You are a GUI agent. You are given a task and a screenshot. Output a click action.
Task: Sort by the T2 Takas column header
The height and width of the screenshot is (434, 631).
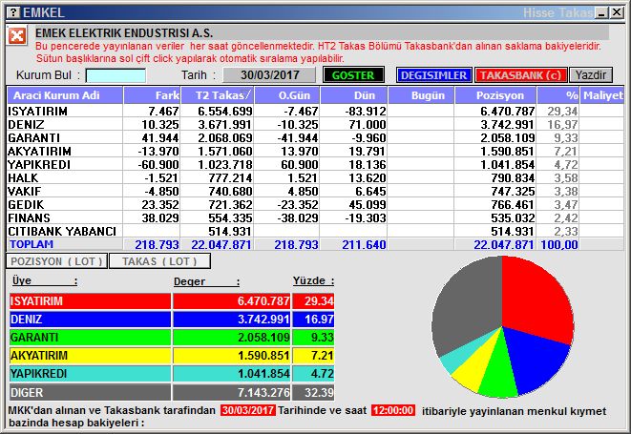224,95
